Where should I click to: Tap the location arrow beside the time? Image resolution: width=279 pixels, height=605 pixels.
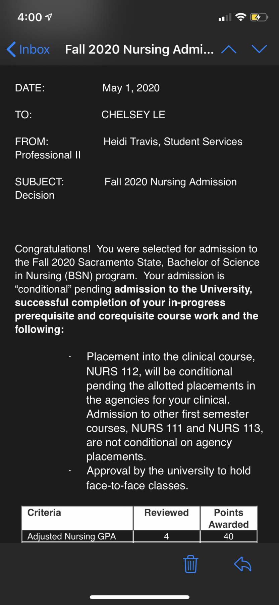point(49,17)
